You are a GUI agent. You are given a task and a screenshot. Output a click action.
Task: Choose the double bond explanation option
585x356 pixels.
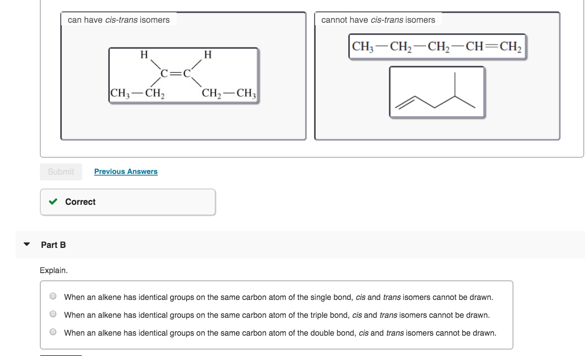click(52, 332)
